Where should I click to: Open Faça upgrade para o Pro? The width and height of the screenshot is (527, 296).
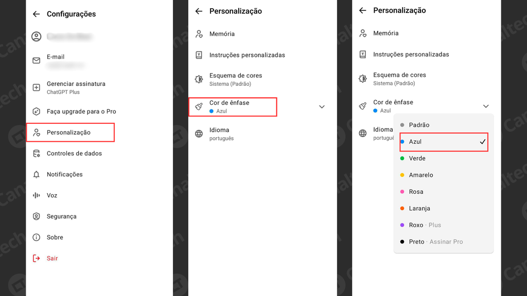[81, 112]
